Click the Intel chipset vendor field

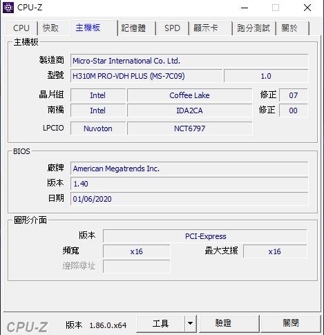coord(98,95)
